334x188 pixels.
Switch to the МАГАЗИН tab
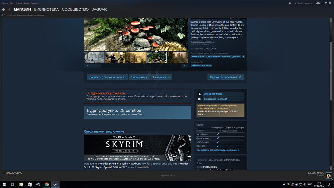[22, 9]
